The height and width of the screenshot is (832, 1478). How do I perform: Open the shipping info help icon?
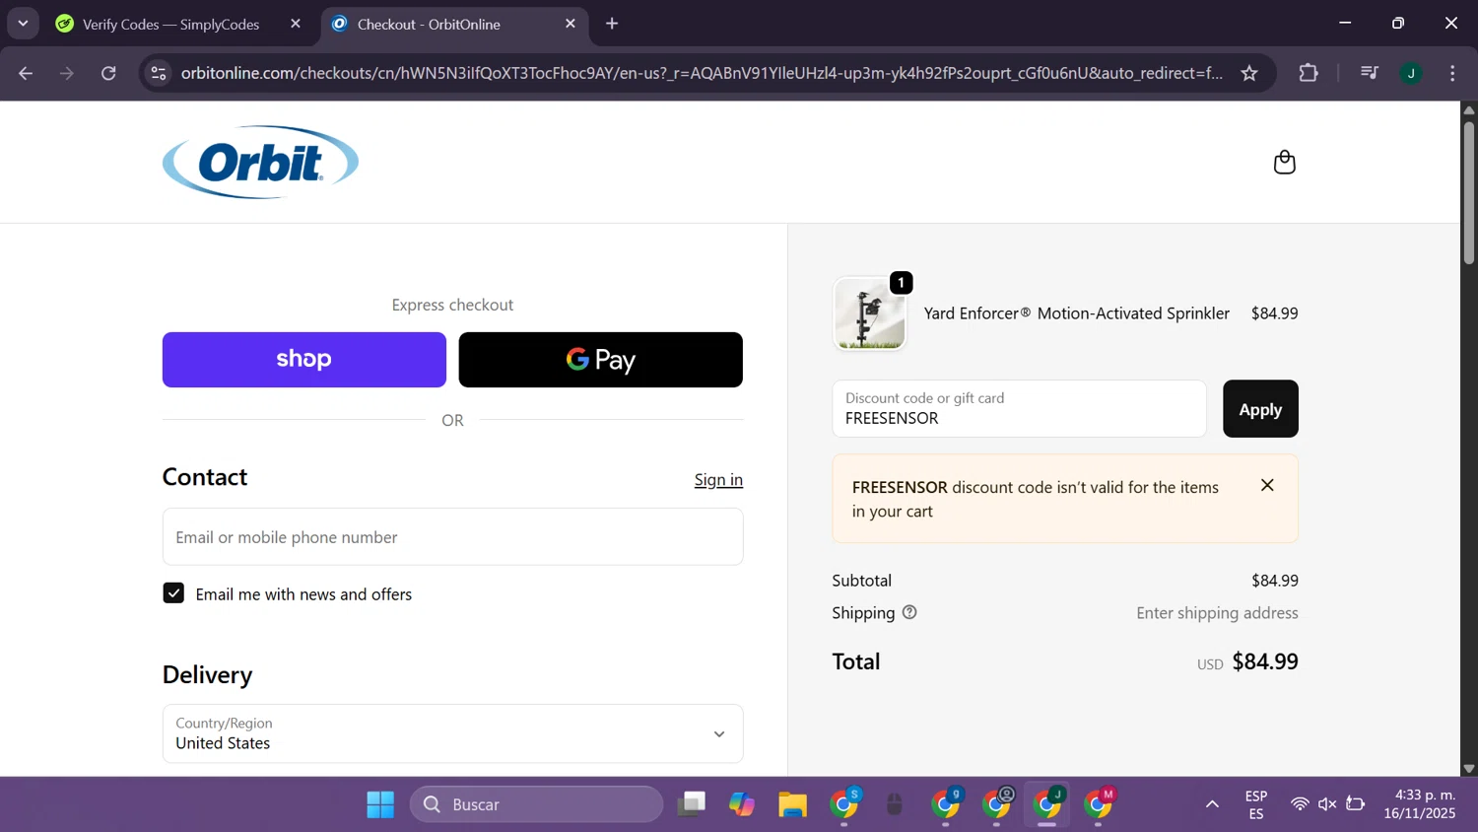909,612
